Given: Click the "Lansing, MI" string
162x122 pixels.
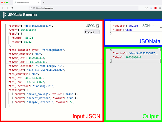Looking at the screenshot, I should tap(43, 86).
